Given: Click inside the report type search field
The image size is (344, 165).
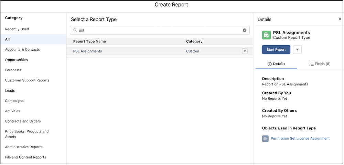Looking at the screenshot, I should (160, 30).
